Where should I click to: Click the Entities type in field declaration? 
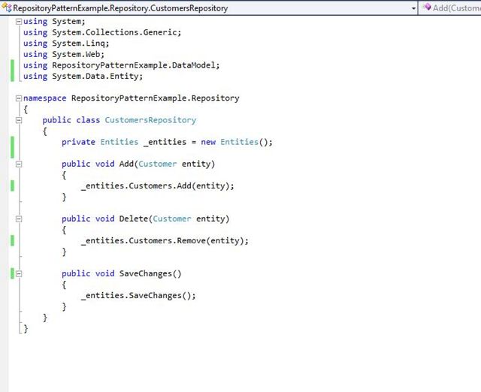point(119,142)
